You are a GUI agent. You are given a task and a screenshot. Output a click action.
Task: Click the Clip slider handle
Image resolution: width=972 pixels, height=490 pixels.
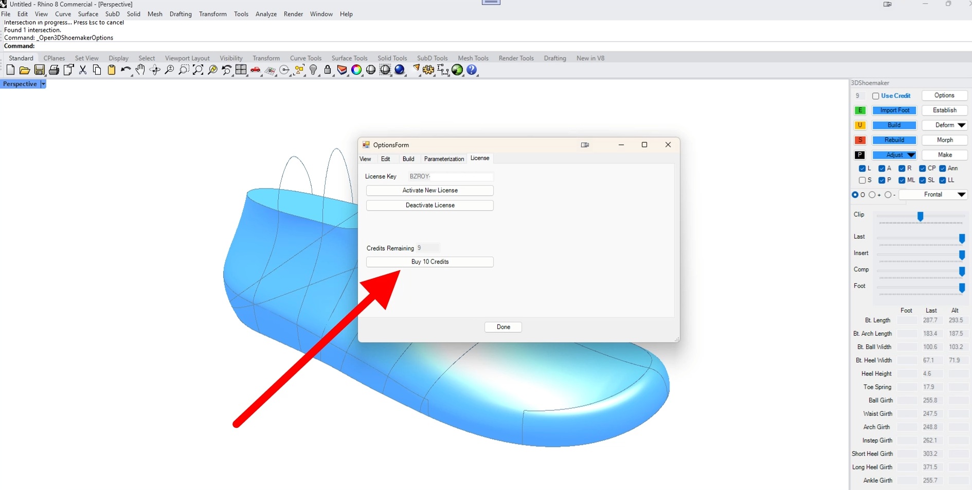point(921,217)
